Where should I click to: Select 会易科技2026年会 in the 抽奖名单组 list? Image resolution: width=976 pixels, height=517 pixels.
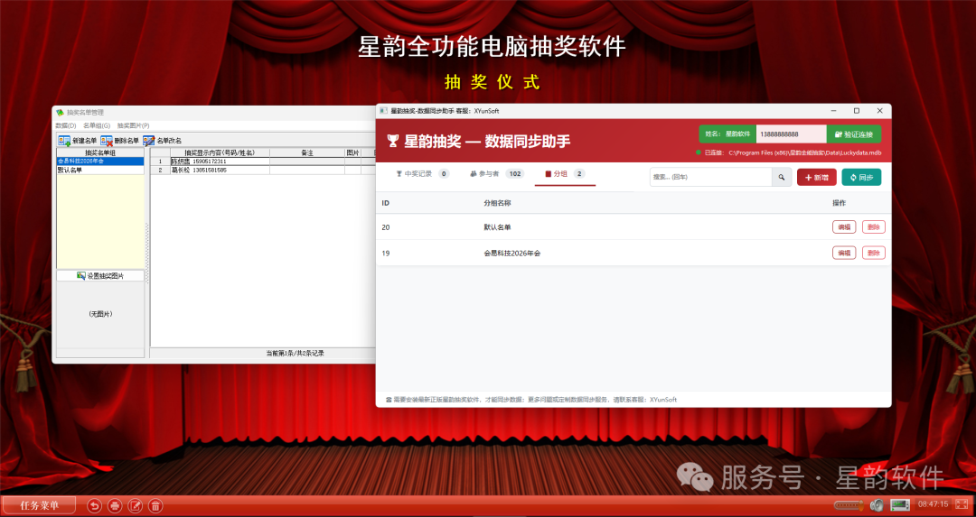[x=100, y=161]
